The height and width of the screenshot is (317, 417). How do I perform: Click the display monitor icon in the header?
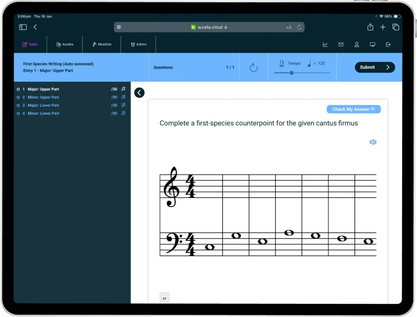pyautogui.click(x=373, y=44)
